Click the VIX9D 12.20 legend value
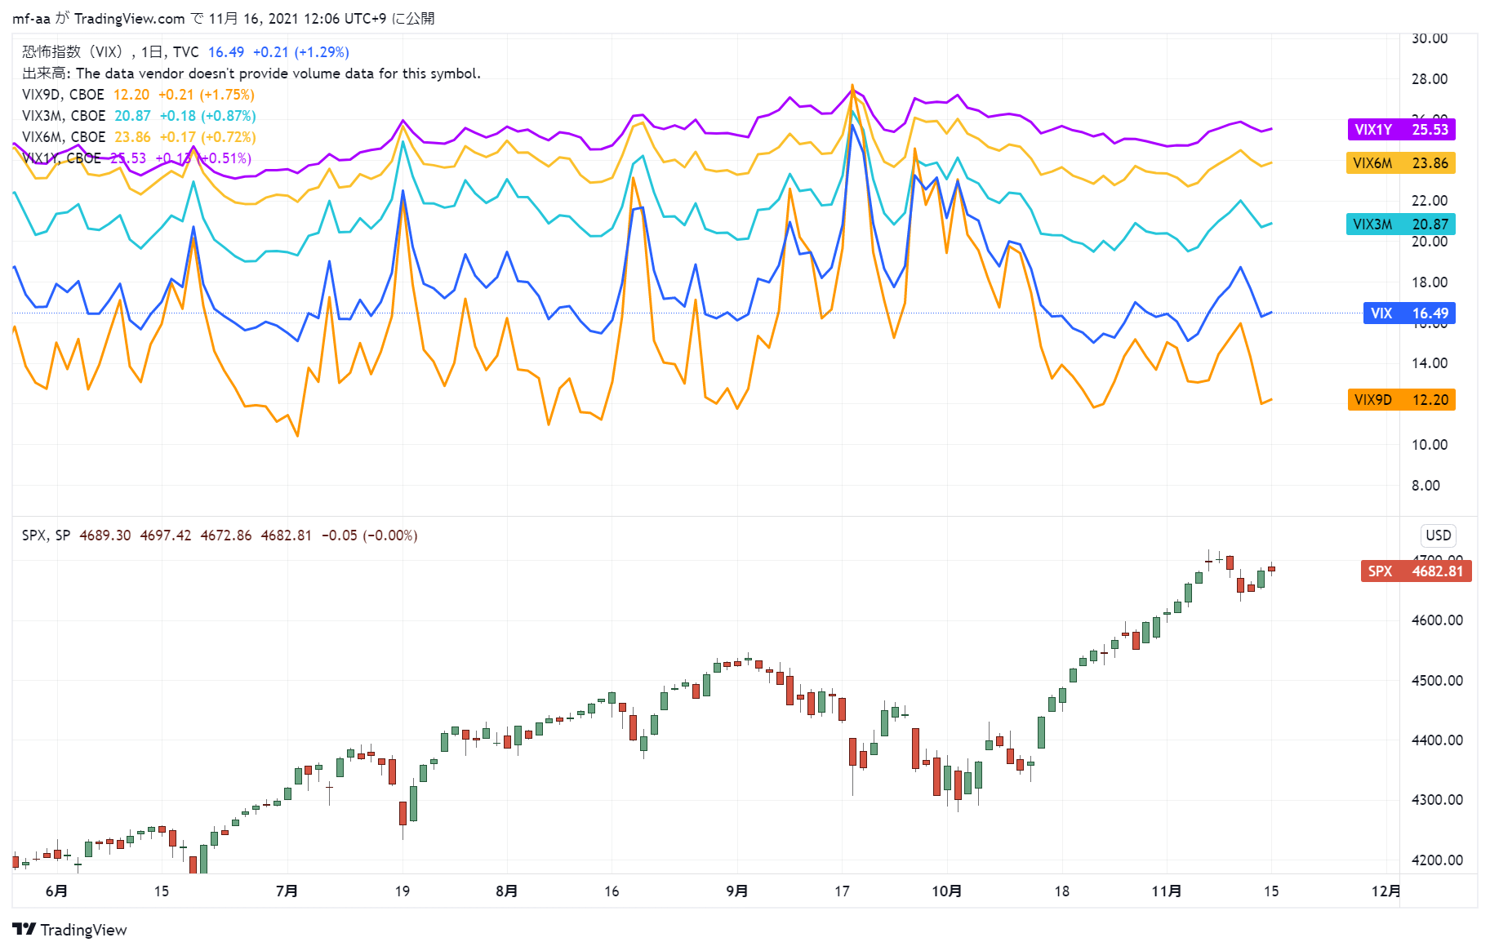Viewport: 1490px width, 951px height. click(131, 95)
